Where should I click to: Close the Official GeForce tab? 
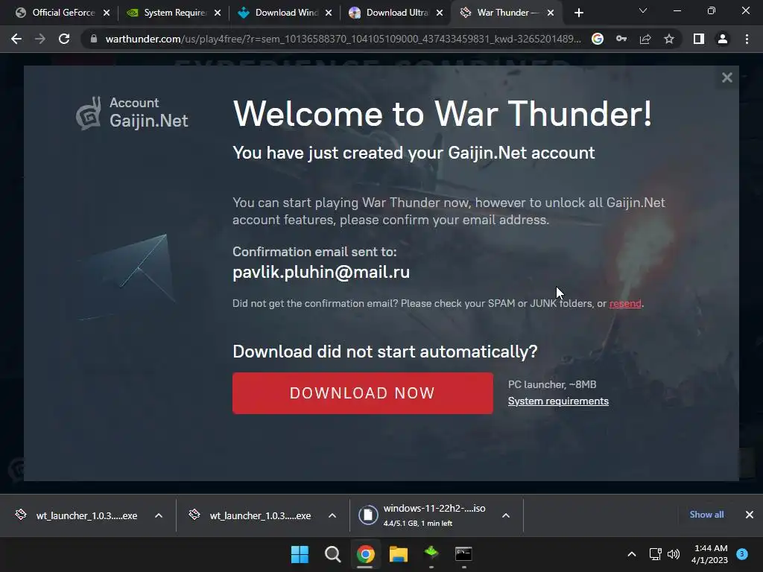(107, 13)
